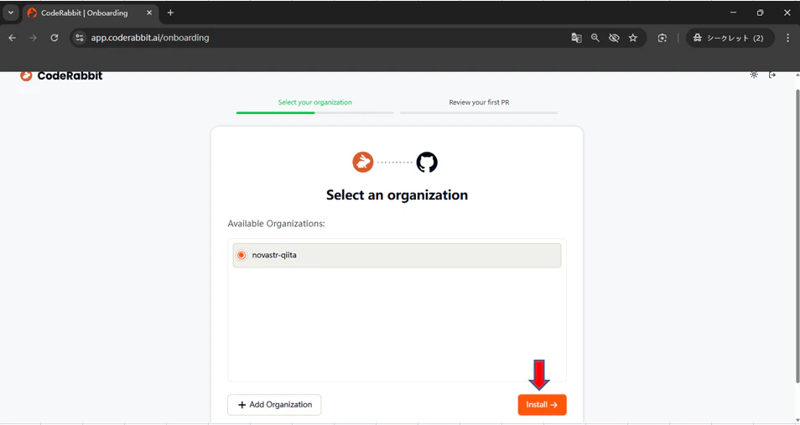The height and width of the screenshot is (425, 800).
Task: Click the logout icon in page header
Action: point(772,75)
